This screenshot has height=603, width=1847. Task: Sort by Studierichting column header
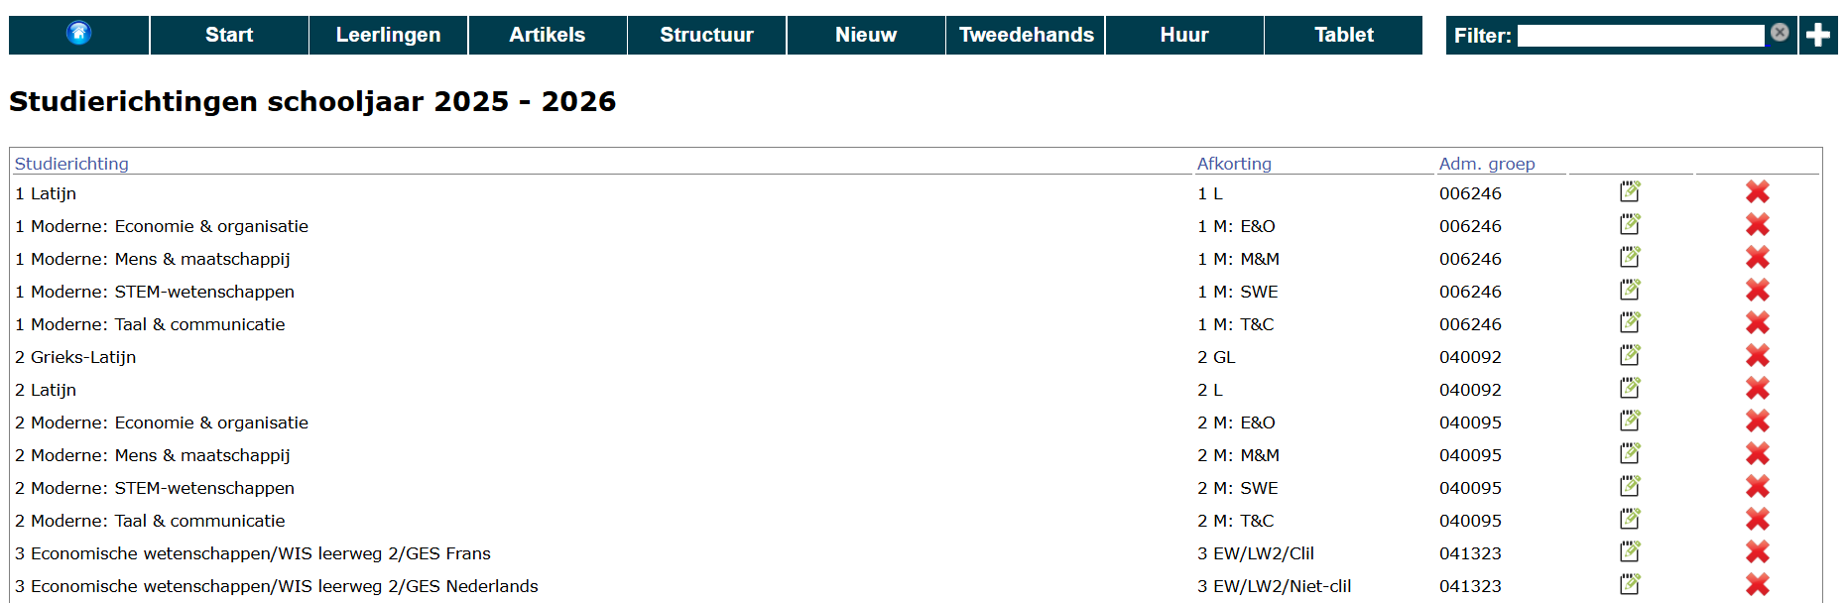click(x=71, y=164)
